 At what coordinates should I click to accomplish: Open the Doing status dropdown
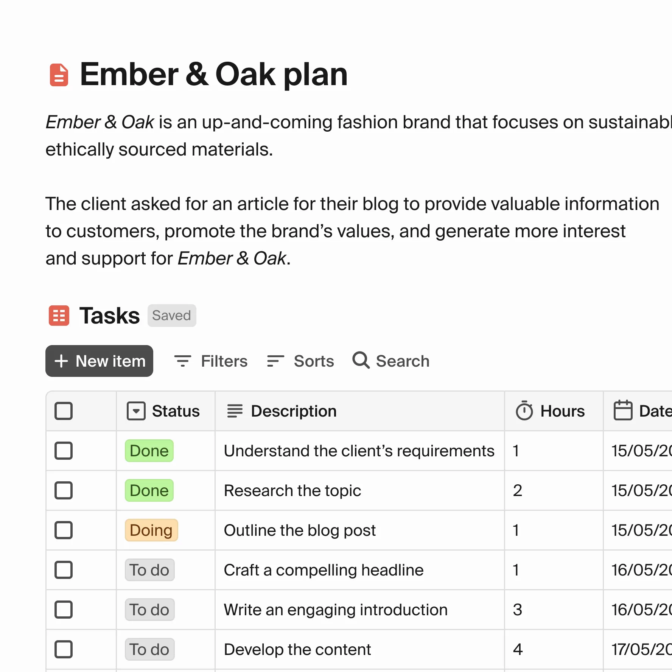(151, 530)
